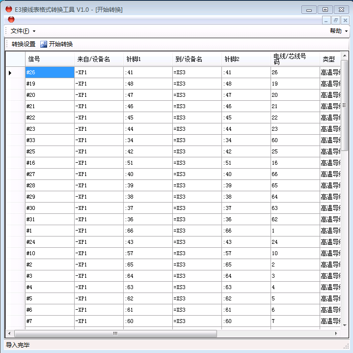Select the #19 signal cell
Image resolution: width=353 pixels, height=353 pixels.
point(49,84)
